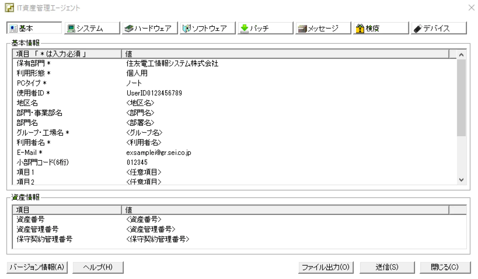
Task: Click the basic info scrollbar thumb
Action: coord(461,97)
